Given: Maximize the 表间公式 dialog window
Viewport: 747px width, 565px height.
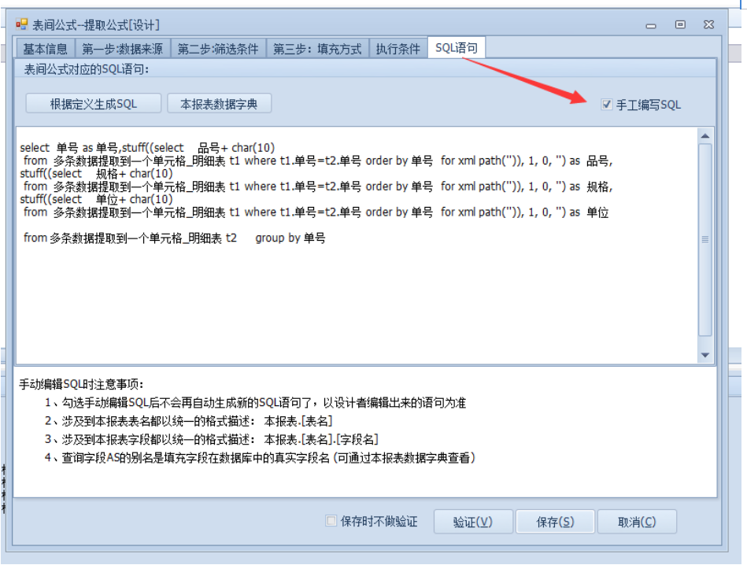Looking at the screenshot, I should click(x=680, y=25).
